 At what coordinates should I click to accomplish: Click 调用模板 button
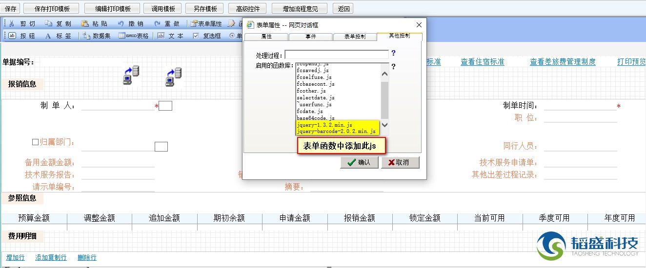163,9
